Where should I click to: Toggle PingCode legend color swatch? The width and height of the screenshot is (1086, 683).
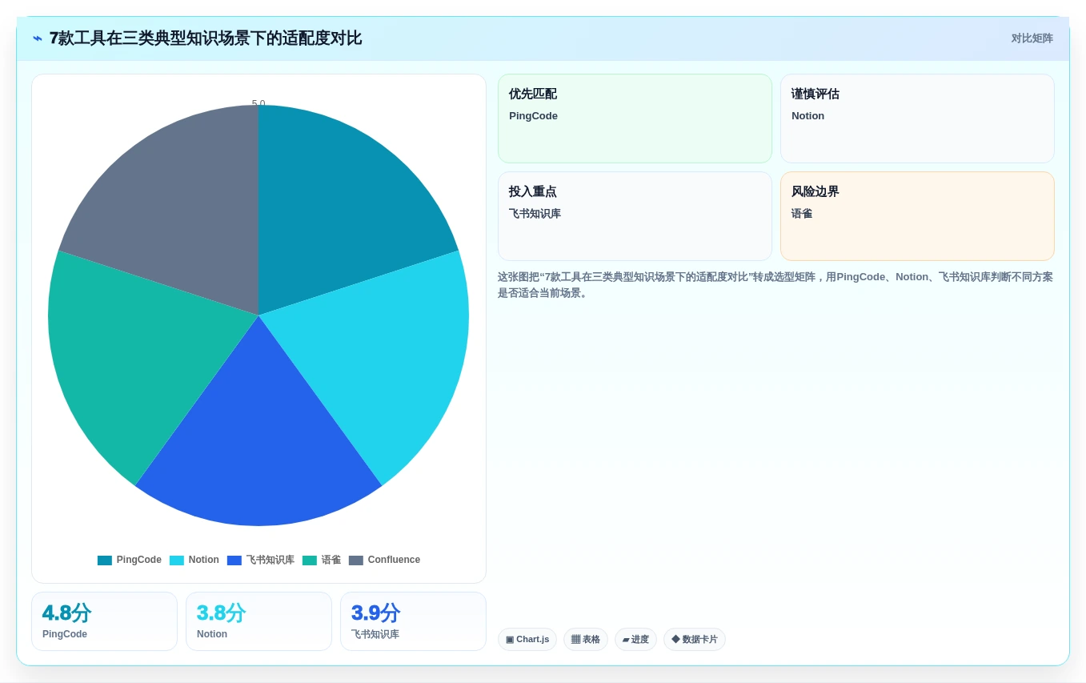105,560
